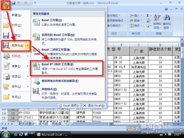Click the 保存 floppy disk icon
The width and height of the screenshot is (184, 138).
click(6, 35)
